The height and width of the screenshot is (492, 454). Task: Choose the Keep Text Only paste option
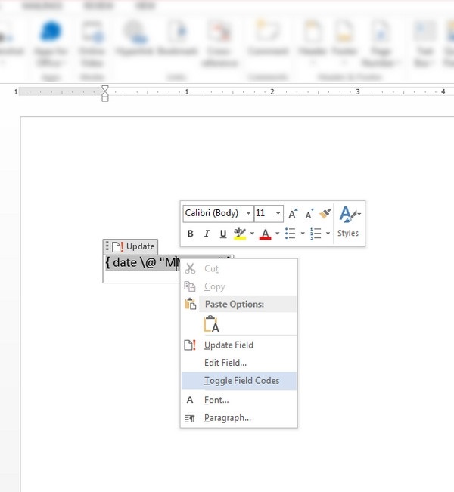(212, 324)
